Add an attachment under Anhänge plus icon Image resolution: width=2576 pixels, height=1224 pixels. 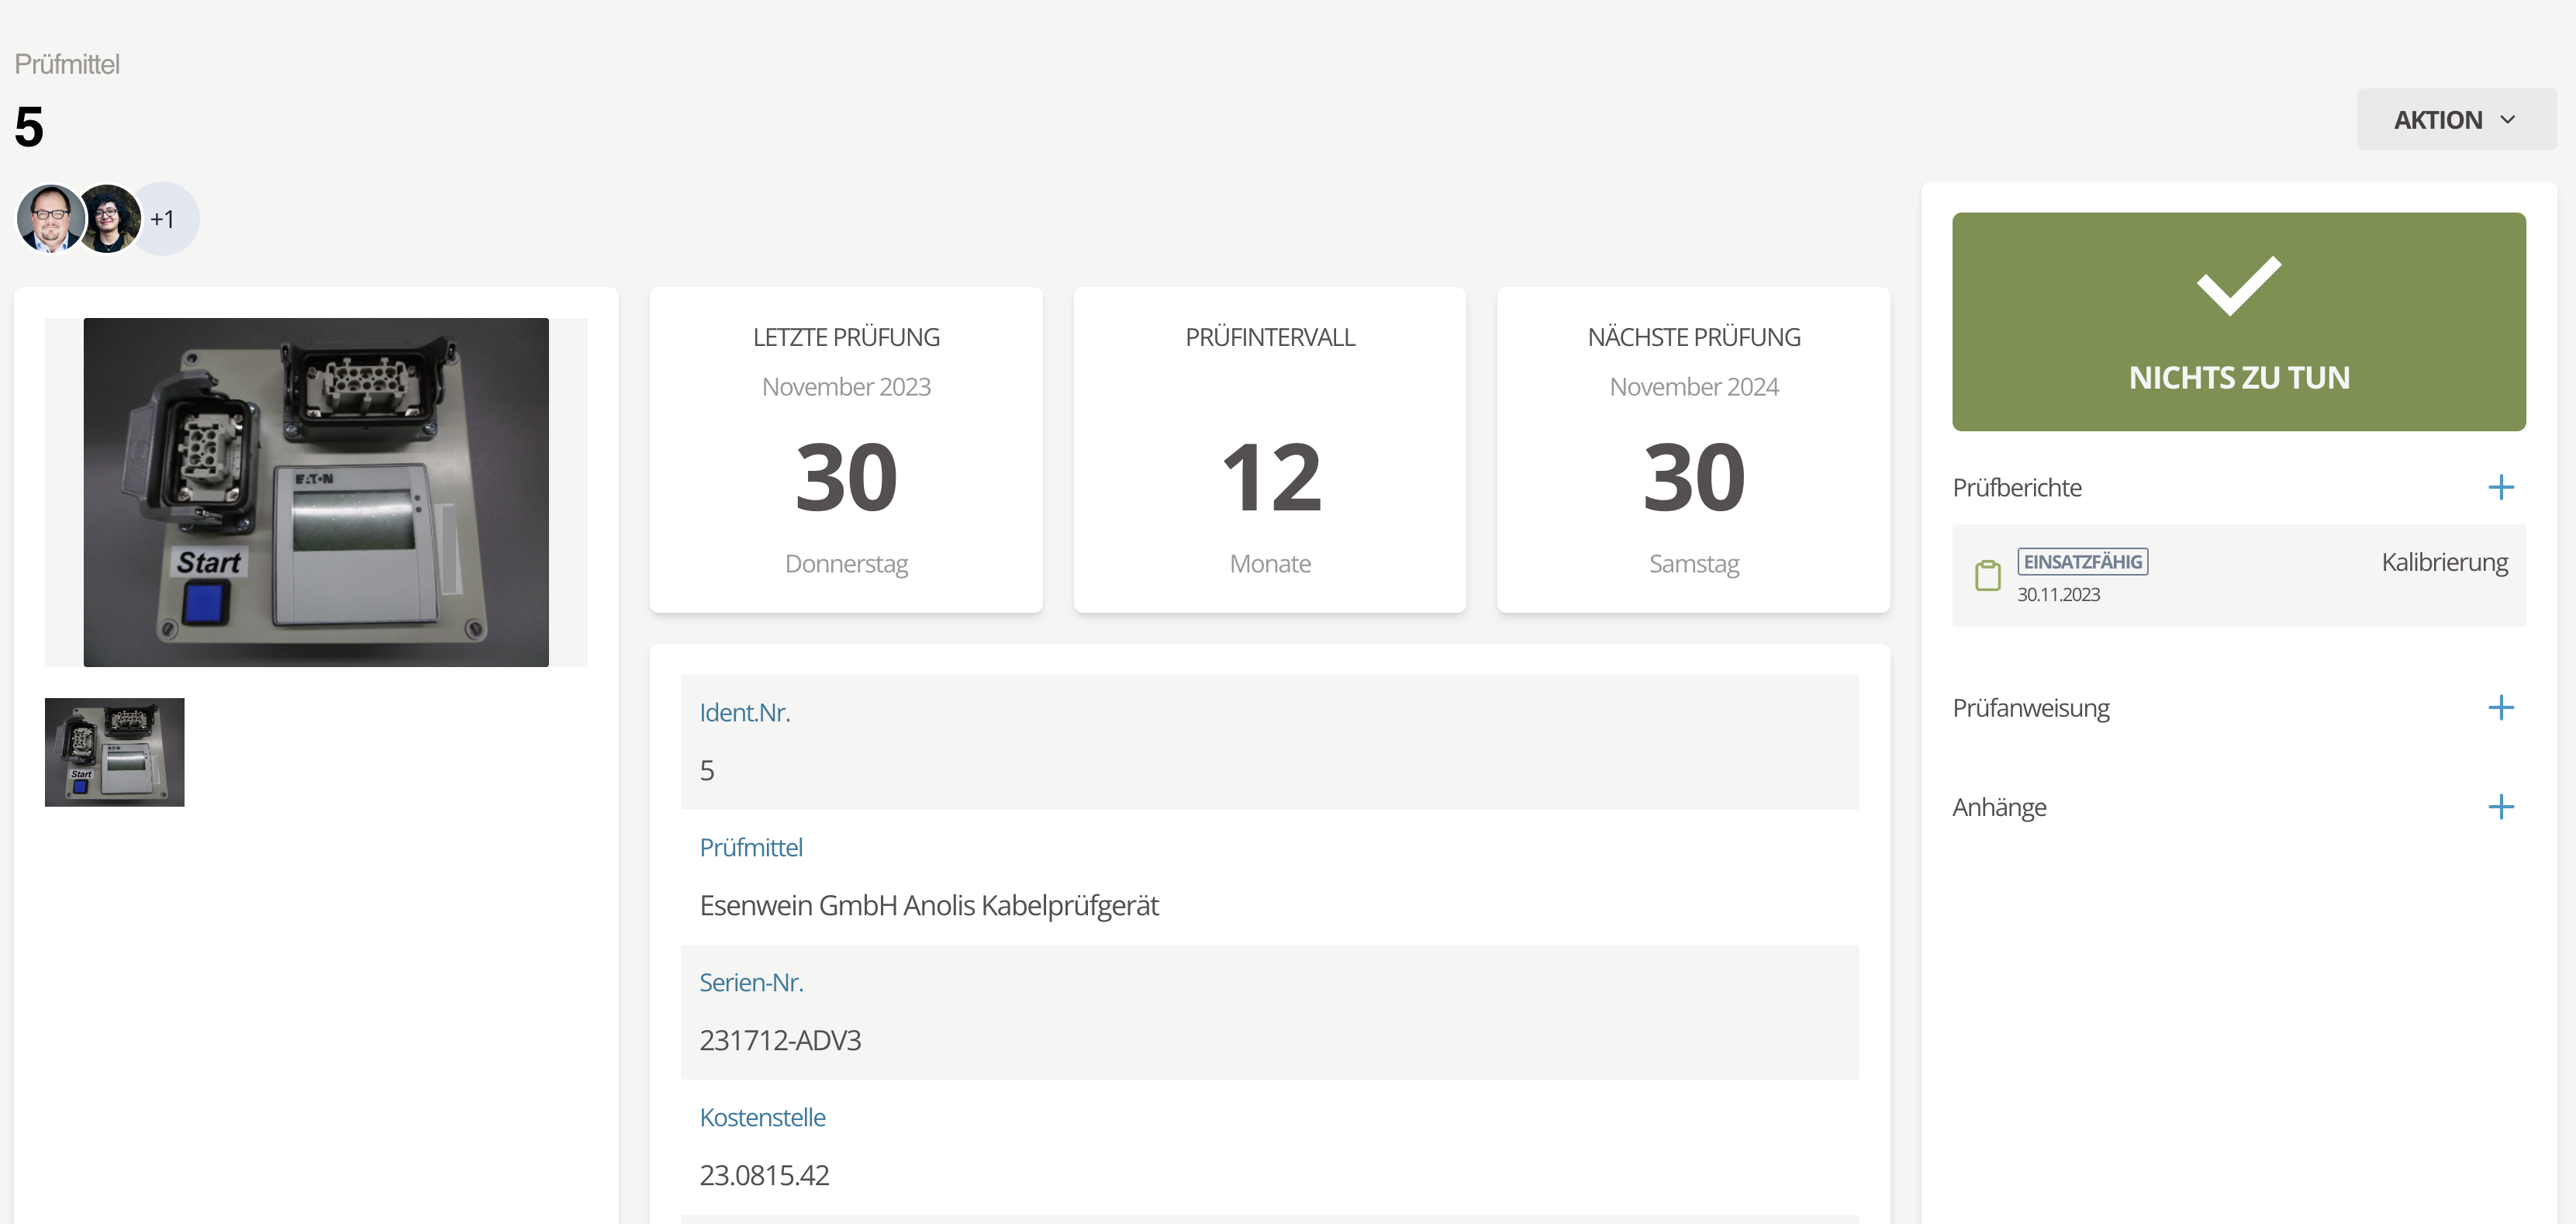[2500, 807]
